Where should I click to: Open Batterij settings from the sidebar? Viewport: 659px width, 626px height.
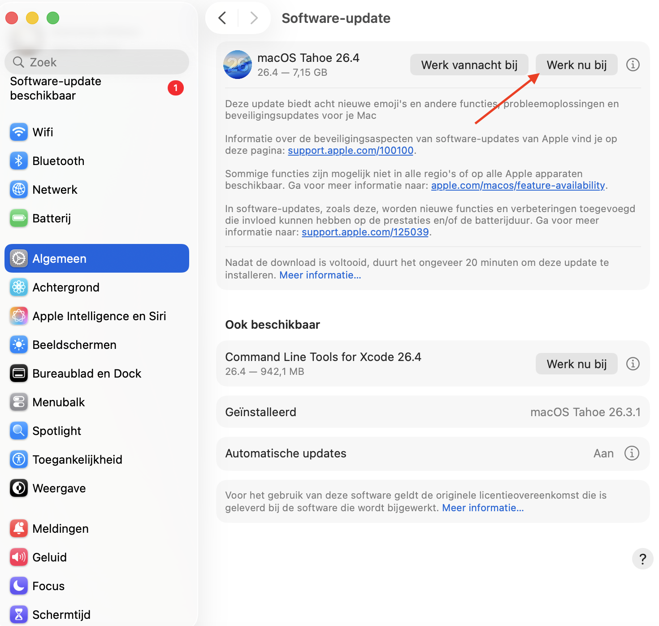tap(52, 218)
